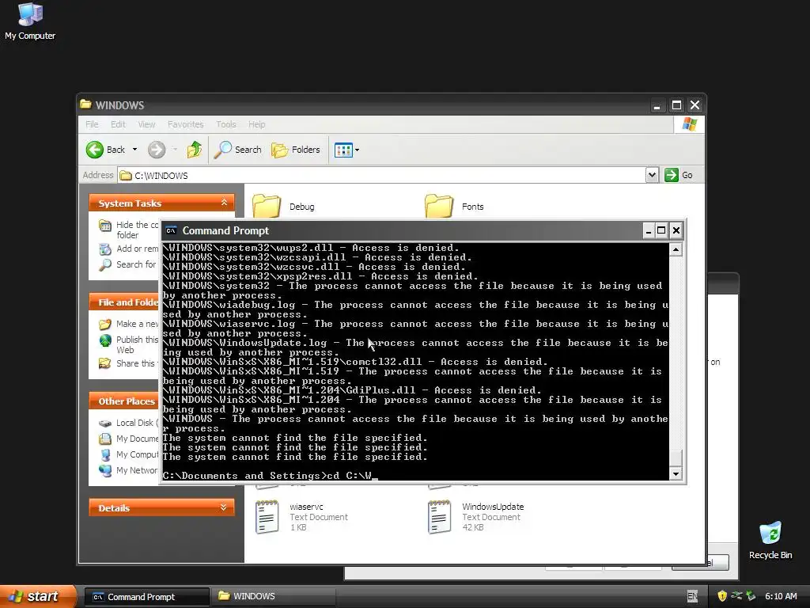Select the WindowsUpdate text document
This screenshot has width=810, height=608.
(475, 516)
